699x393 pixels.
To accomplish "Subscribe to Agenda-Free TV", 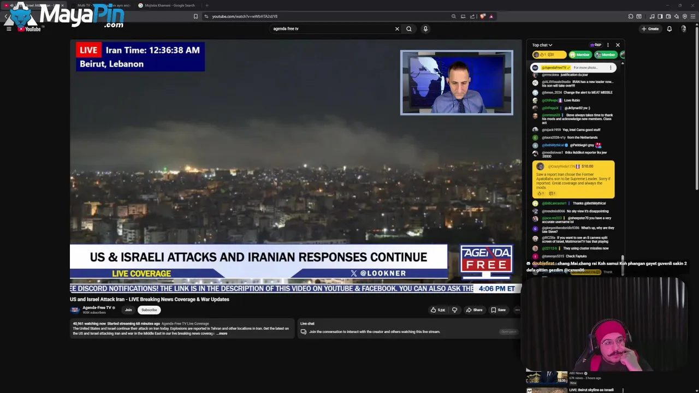I will (x=149, y=310).
